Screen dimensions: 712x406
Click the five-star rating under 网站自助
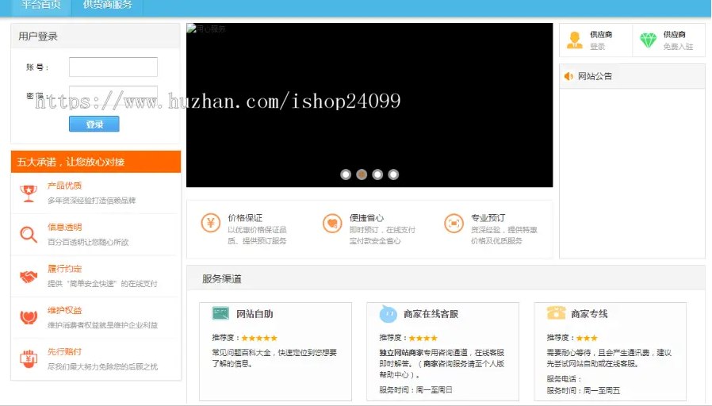click(259, 338)
